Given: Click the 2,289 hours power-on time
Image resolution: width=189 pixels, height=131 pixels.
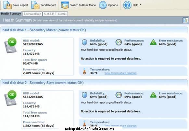Looking at the screenshot, I should [x=39, y=73].
